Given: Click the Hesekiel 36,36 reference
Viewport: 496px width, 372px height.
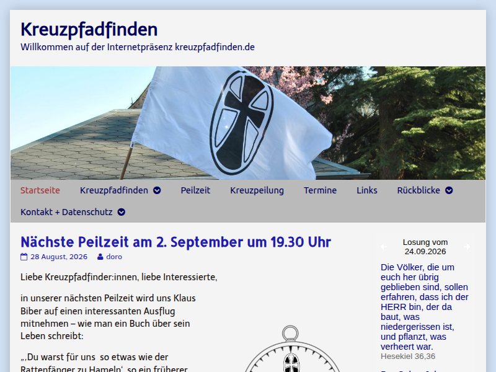Looking at the screenshot, I should pyautogui.click(x=408, y=356).
